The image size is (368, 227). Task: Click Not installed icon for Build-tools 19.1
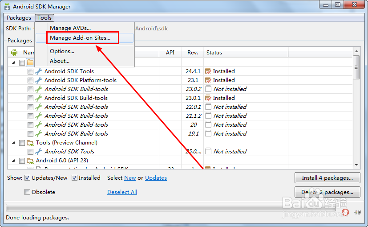(x=208, y=134)
